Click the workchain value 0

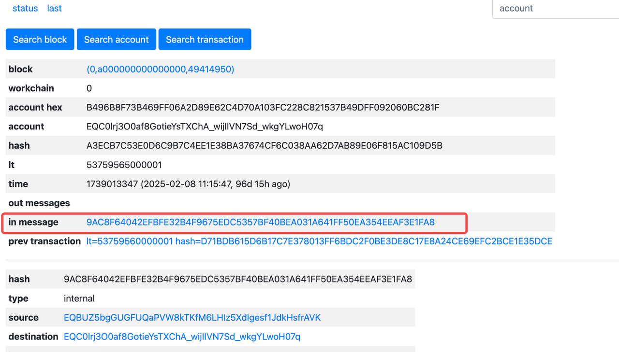[x=89, y=88]
